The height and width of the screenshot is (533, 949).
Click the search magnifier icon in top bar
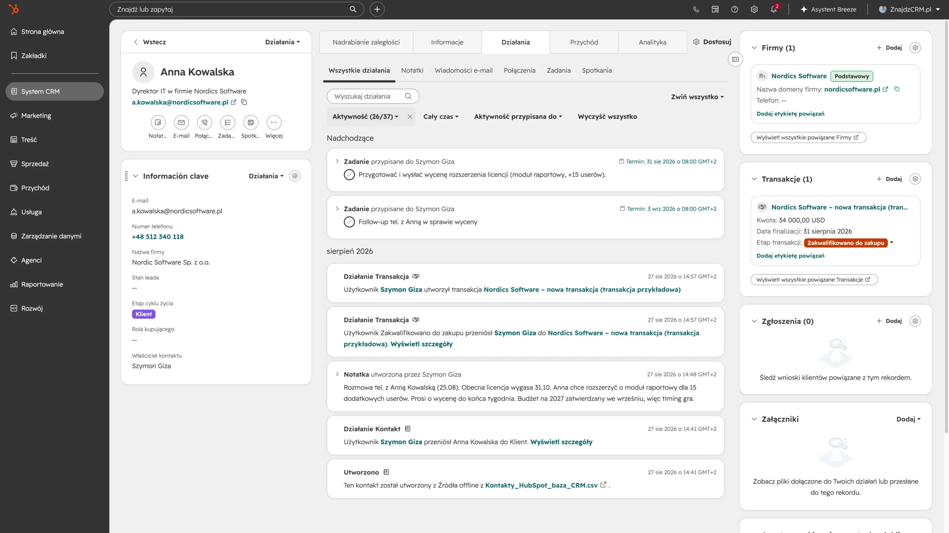tap(353, 9)
